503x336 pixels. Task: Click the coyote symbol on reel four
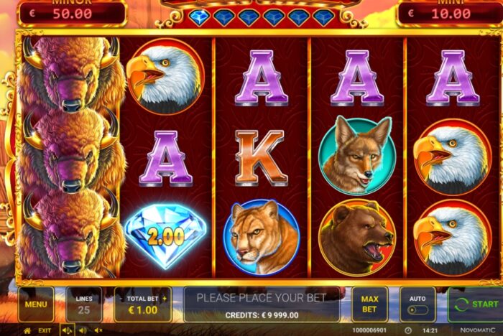click(356, 156)
